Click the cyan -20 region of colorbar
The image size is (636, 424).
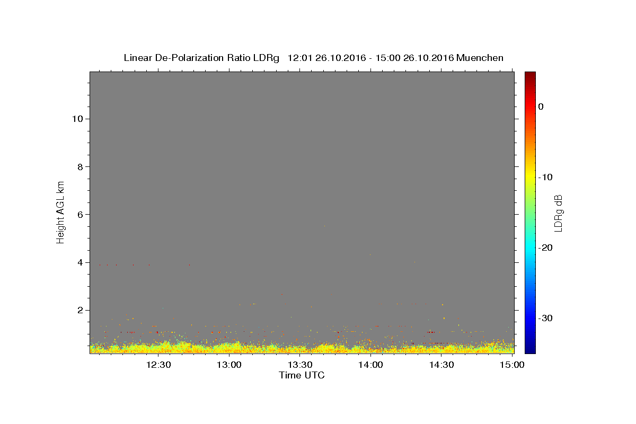[x=530, y=248]
